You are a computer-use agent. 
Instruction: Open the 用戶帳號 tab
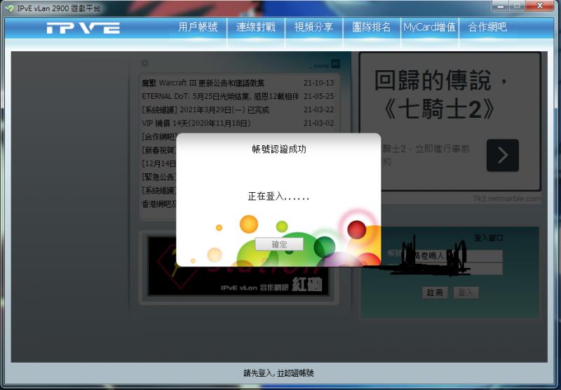coord(198,27)
